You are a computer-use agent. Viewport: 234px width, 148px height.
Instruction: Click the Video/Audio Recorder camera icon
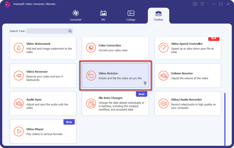point(163,104)
